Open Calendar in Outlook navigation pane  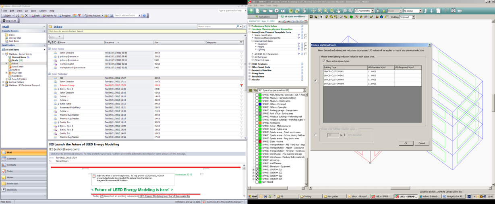[x=12, y=159]
